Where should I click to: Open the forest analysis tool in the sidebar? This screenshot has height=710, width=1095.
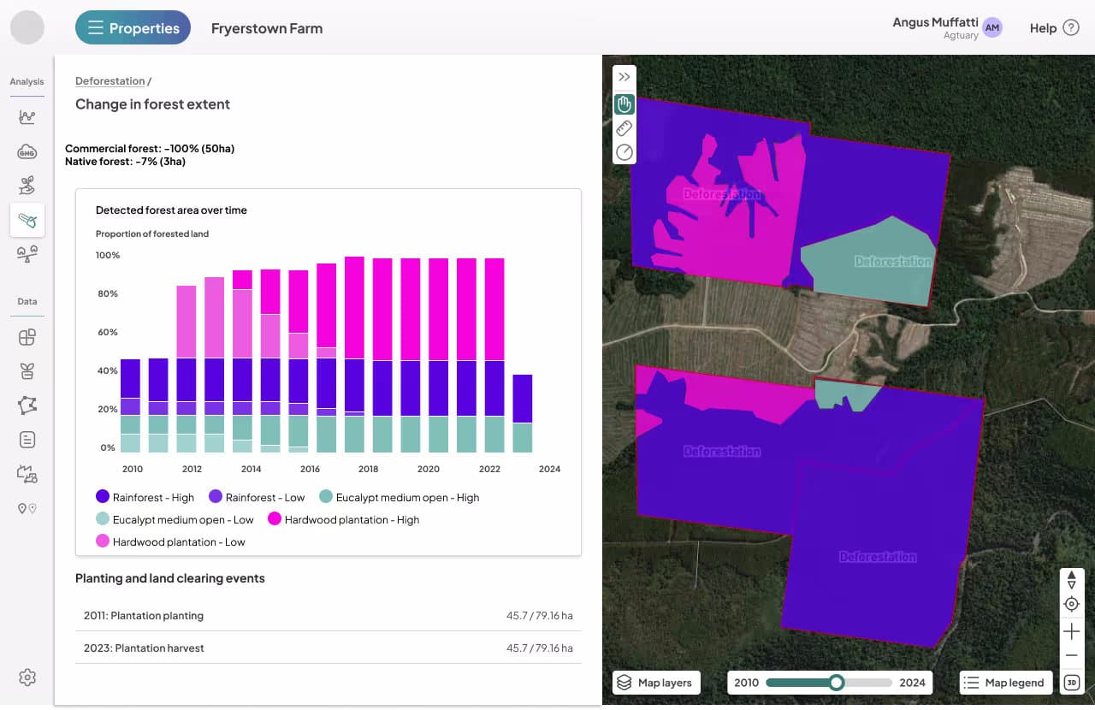pyautogui.click(x=27, y=220)
